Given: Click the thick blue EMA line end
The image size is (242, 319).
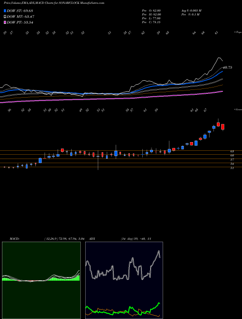Looking at the screenshot, I should coord(223,72).
